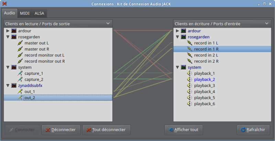Click the jack icon beside record in 1 R

[x=190, y=49]
